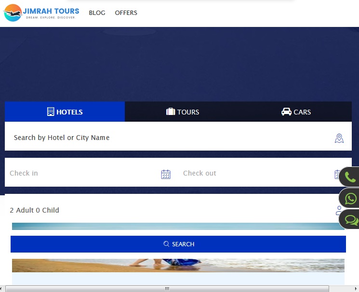The width and height of the screenshot is (359, 292).
Task: Open the WhatsApp floating icon
Action: (349, 198)
